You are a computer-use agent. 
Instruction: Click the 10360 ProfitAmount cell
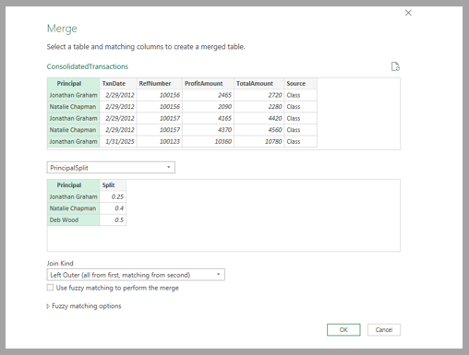[208, 142]
